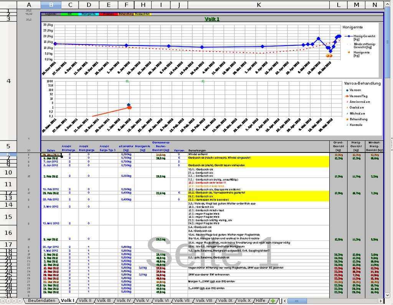The width and height of the screenshot is (393, 305).
Task: Click the green OK legend color cell
Action: pyautogui.click(x=69, y=14)
